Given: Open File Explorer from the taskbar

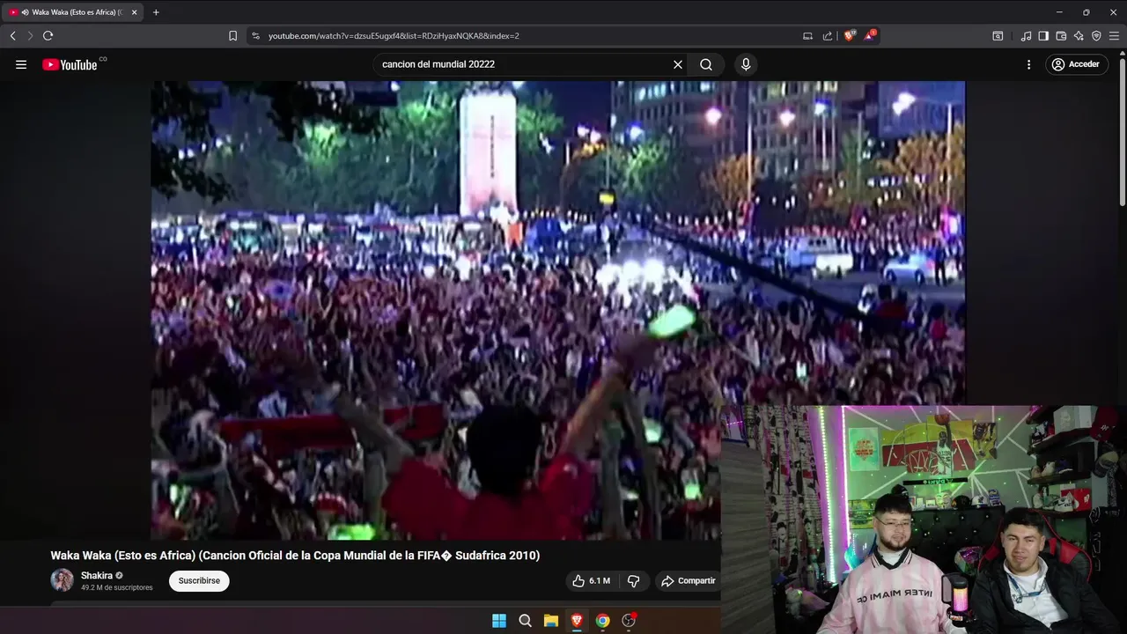Looking at the screenshot, I should point(551,621).
